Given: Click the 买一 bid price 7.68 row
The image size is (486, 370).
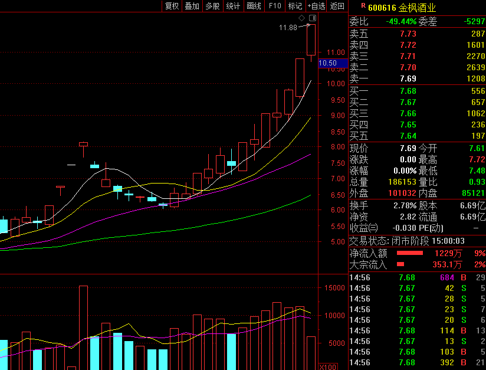Looking at the screenshot, I should (417, 91).
